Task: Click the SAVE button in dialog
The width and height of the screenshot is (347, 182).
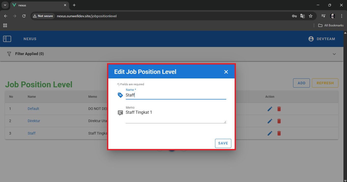Action: (x=223, y=143)
